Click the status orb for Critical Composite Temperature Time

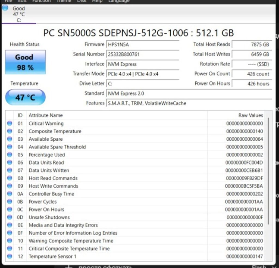click(10, 248)
